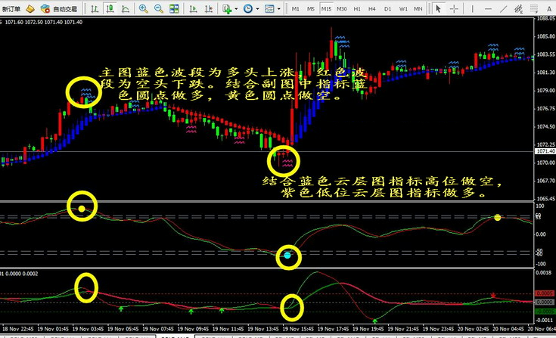This screenshot has width=556, height=338.
Task: Toggle 自动交易 auto trading
Action: [x=59, y=9]
